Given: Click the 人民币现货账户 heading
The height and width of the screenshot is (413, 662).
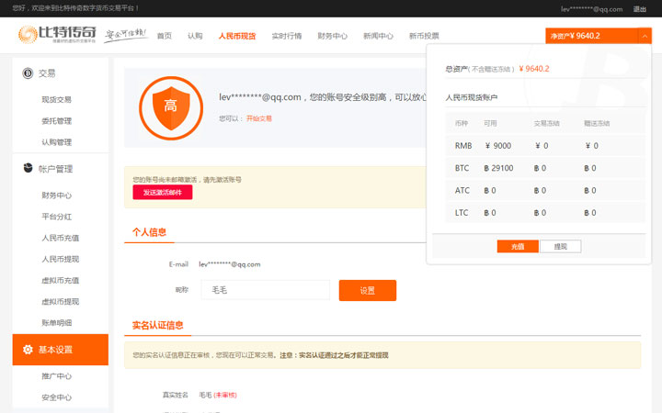Looking at the screenshot, I should [471, 97].
